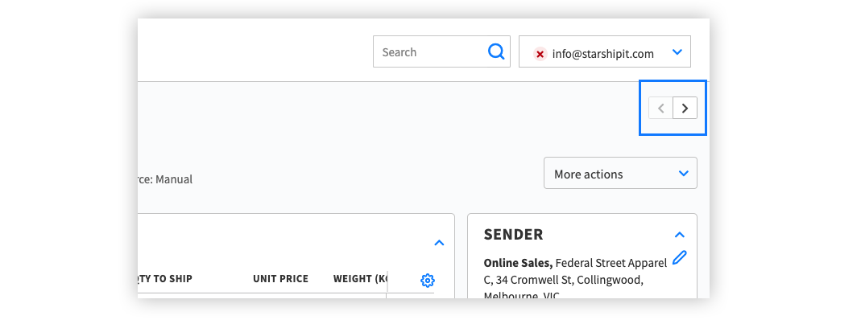
Task: Click the blue chevron beside info@starshipit.com
Action: coord(677,52)
